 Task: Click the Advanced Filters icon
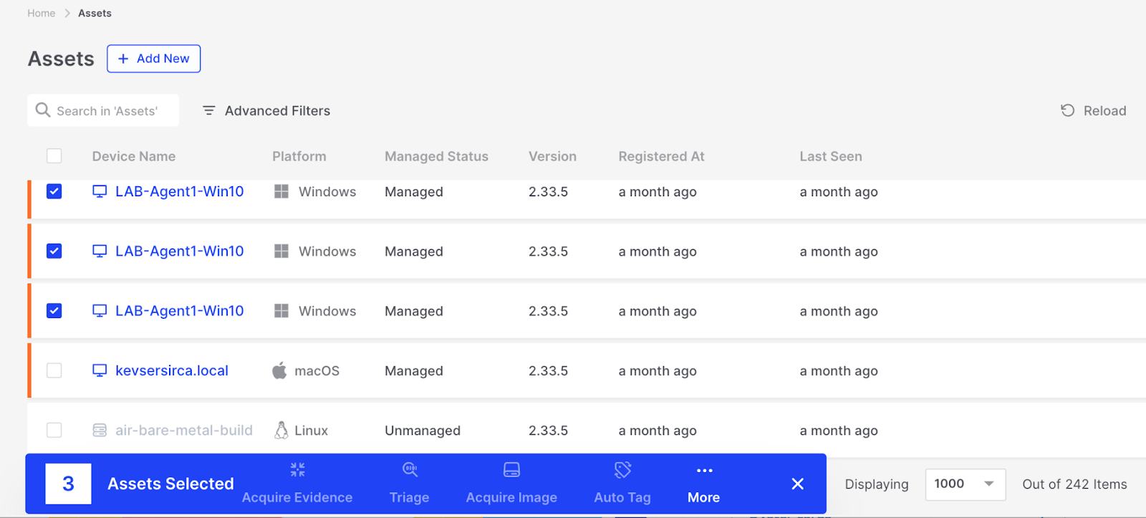(x=209, y=110)
